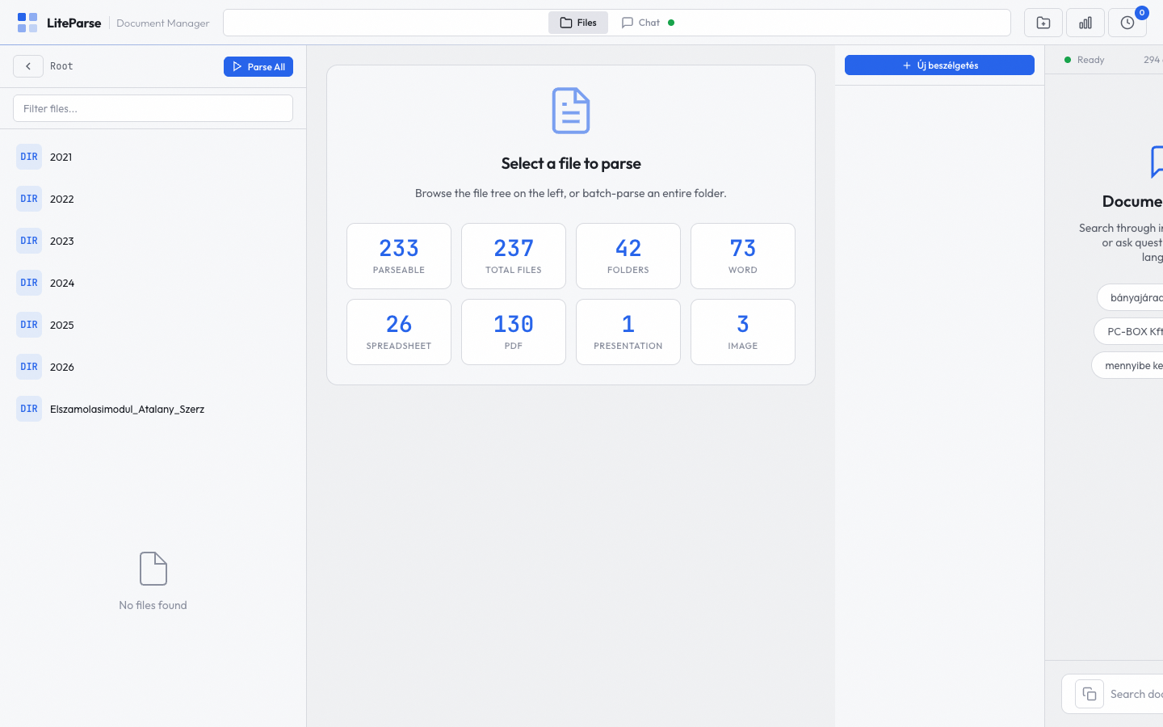Open the 2026 folder
Image resolution: width=1163 pixels, height=727 pixels.
coord(153,367)
